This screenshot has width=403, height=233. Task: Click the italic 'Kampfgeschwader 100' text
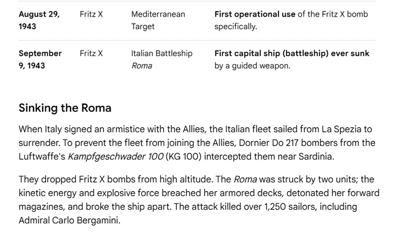pos(115,156)
